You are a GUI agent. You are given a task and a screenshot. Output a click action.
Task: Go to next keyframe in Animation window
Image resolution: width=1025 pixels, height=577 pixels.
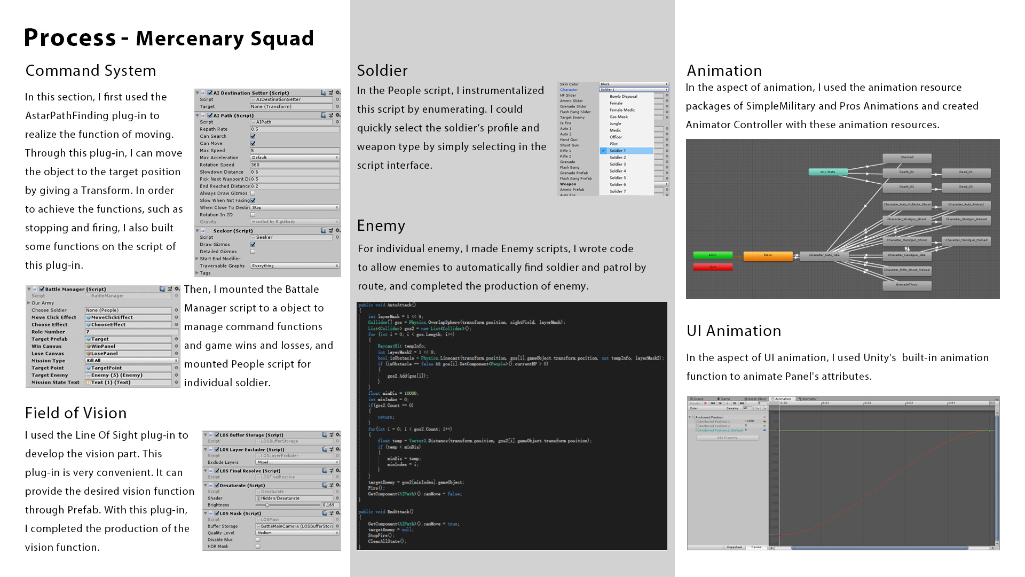pyautogui.click(x=735, y=403)
